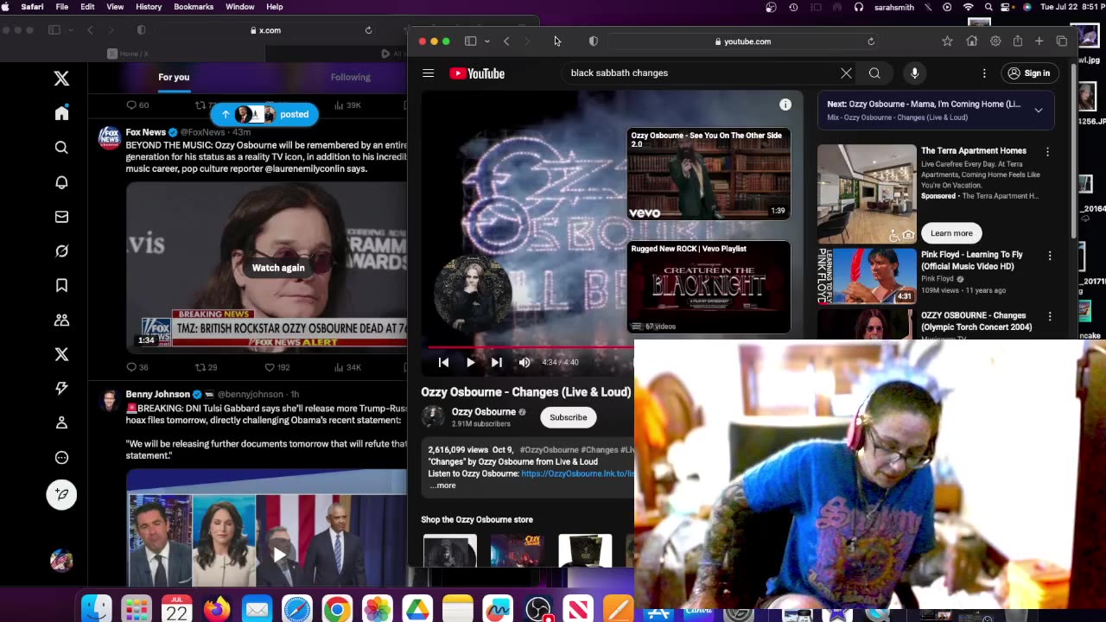Open Safari sidebar dropdown arrow
Image resolution: width=1106 pixels, height=622 pixels.
(x=487, y=41)
